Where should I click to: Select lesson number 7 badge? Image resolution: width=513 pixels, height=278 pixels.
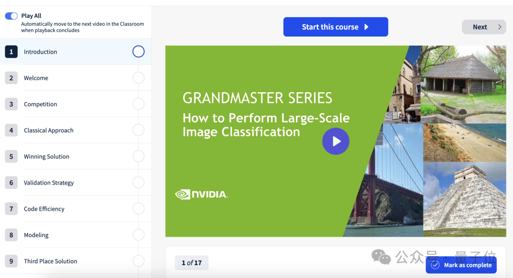[x=11, y=209]
